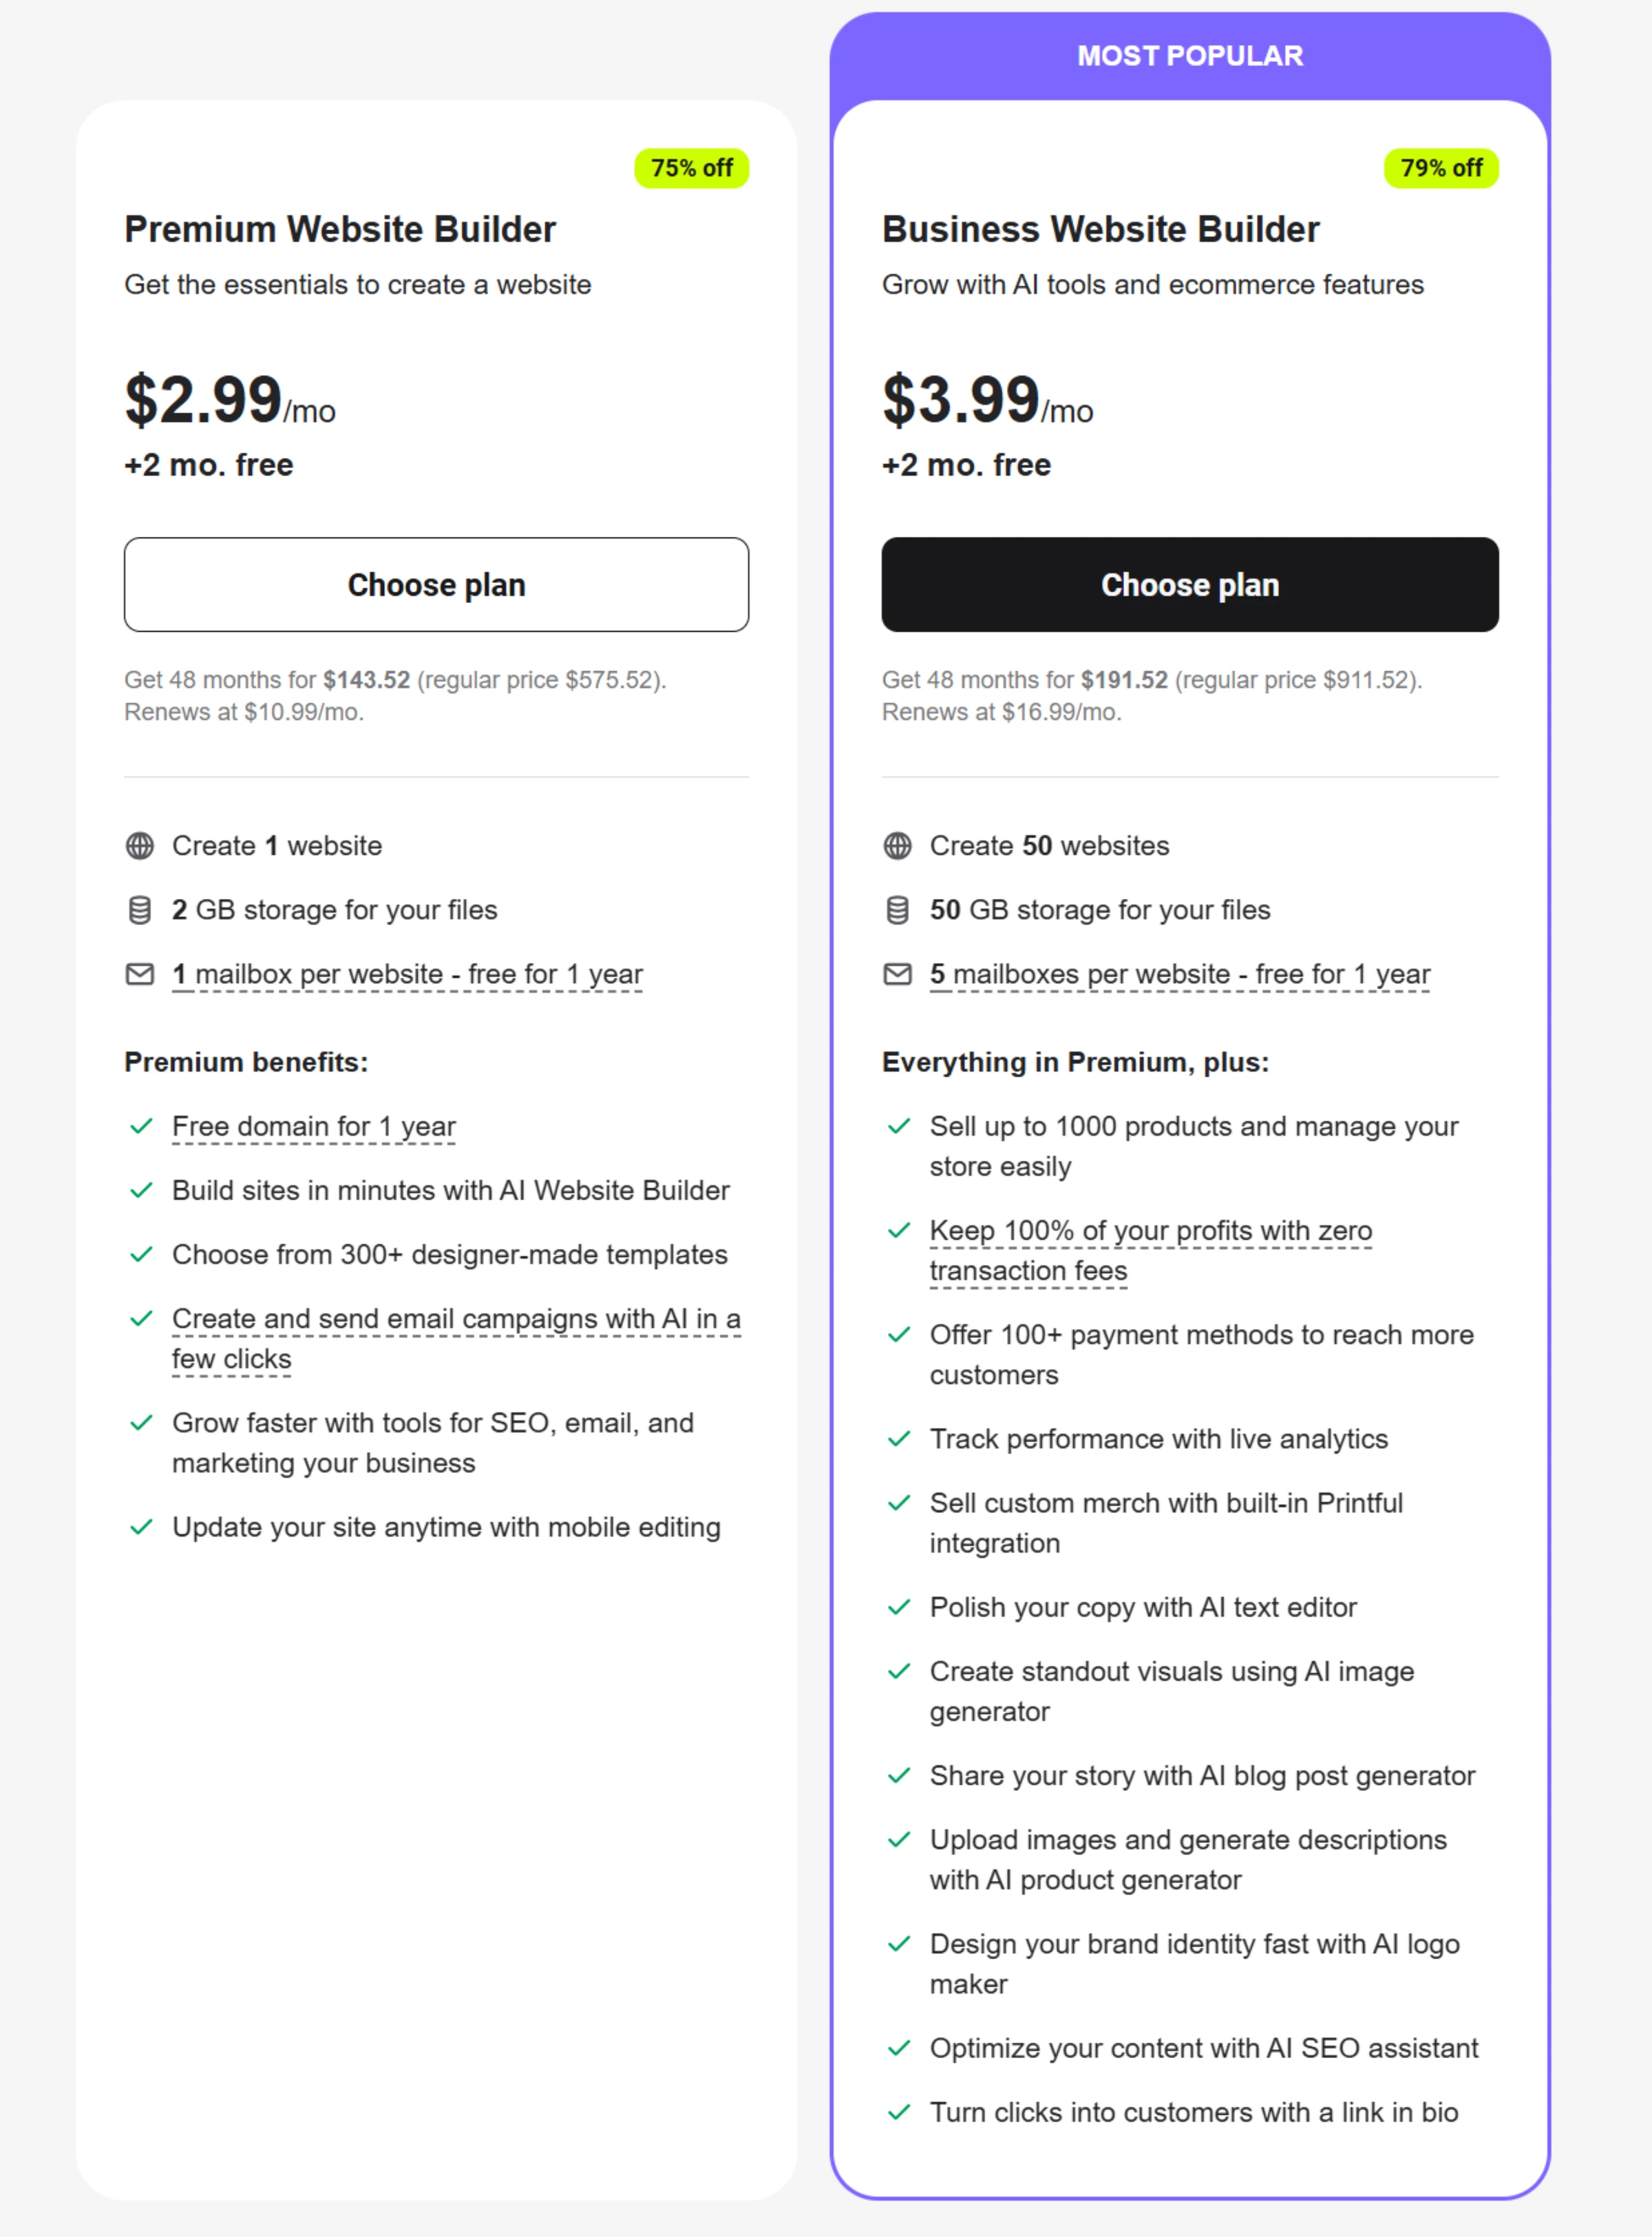The image size is (1652, 2237).
Task: Expand "5 mailboxes per website - free for 1 year"
Action: coord(1180,973)
